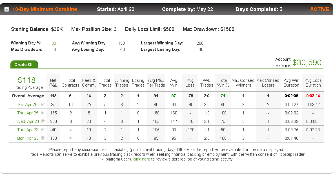Viewport: 333px width, 174px height.
Task: Open detail icon next to Tue, Apr 23
Action: (43, 130)
